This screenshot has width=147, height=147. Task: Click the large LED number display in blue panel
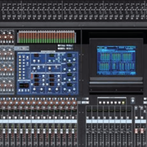pyautogui.click(x=24, y=85)
